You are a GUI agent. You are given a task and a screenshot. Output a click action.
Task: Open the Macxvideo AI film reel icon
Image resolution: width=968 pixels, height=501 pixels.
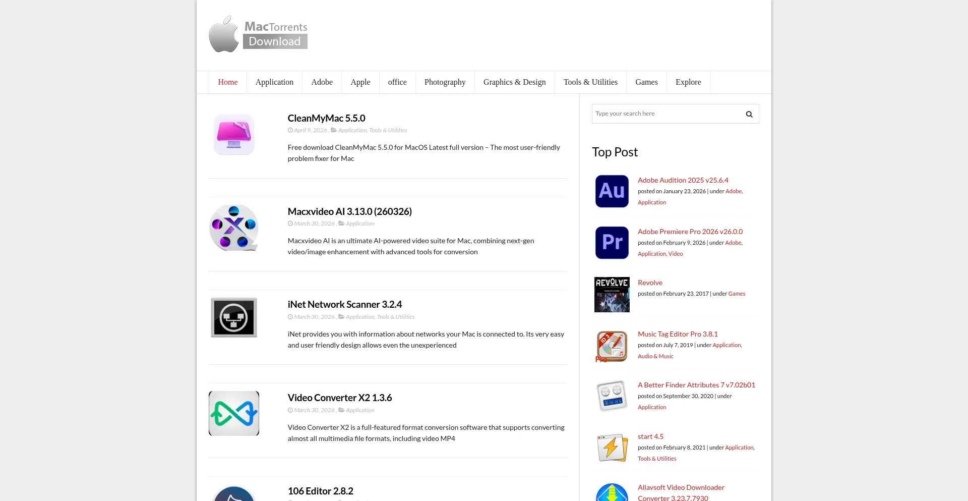234,228
